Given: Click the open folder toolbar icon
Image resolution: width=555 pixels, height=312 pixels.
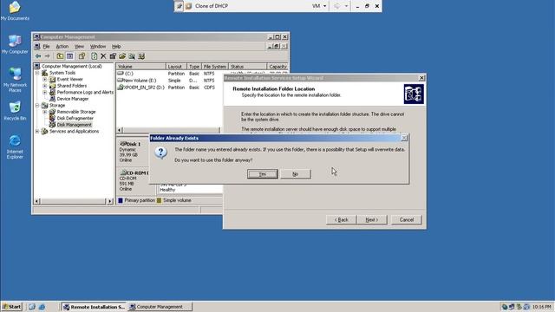Looking at the screenshot, I should click(x=122, y=56).
